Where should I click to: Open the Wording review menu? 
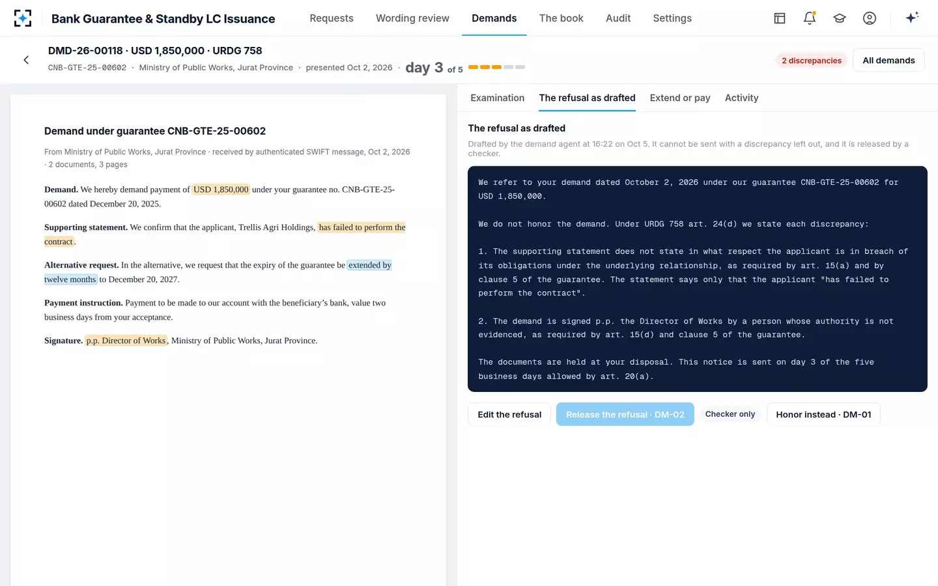tap(412, 18)
